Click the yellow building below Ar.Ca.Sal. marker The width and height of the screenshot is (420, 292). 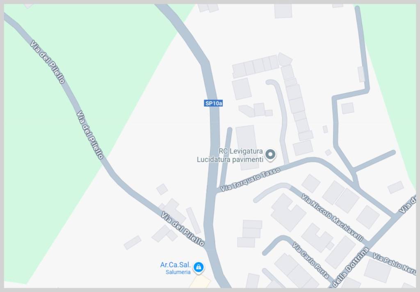tap(200, 282)
